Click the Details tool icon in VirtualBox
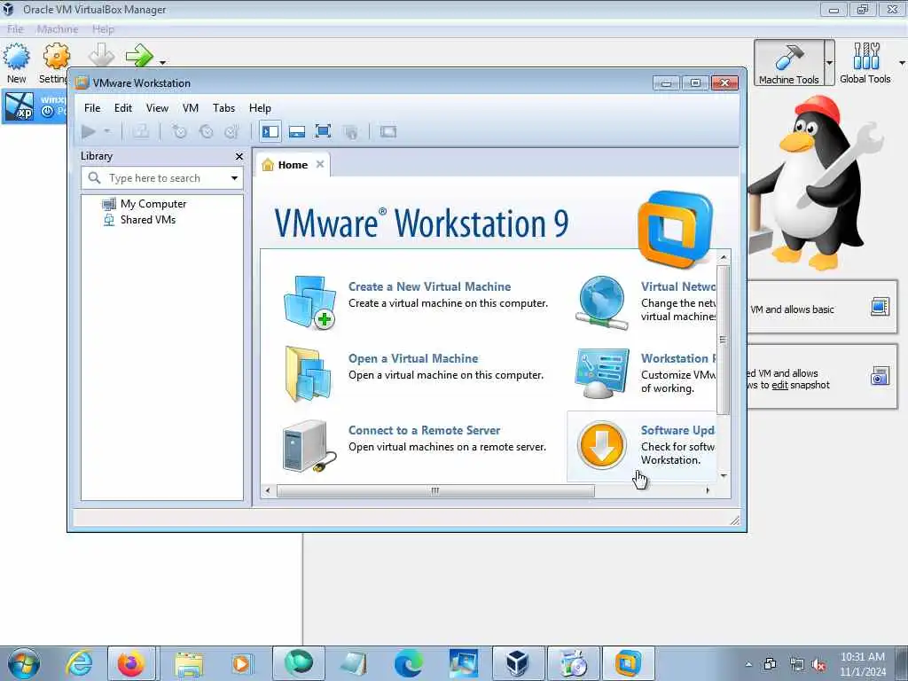The width and height of the screenshot is (908, 681). (880, 307)
